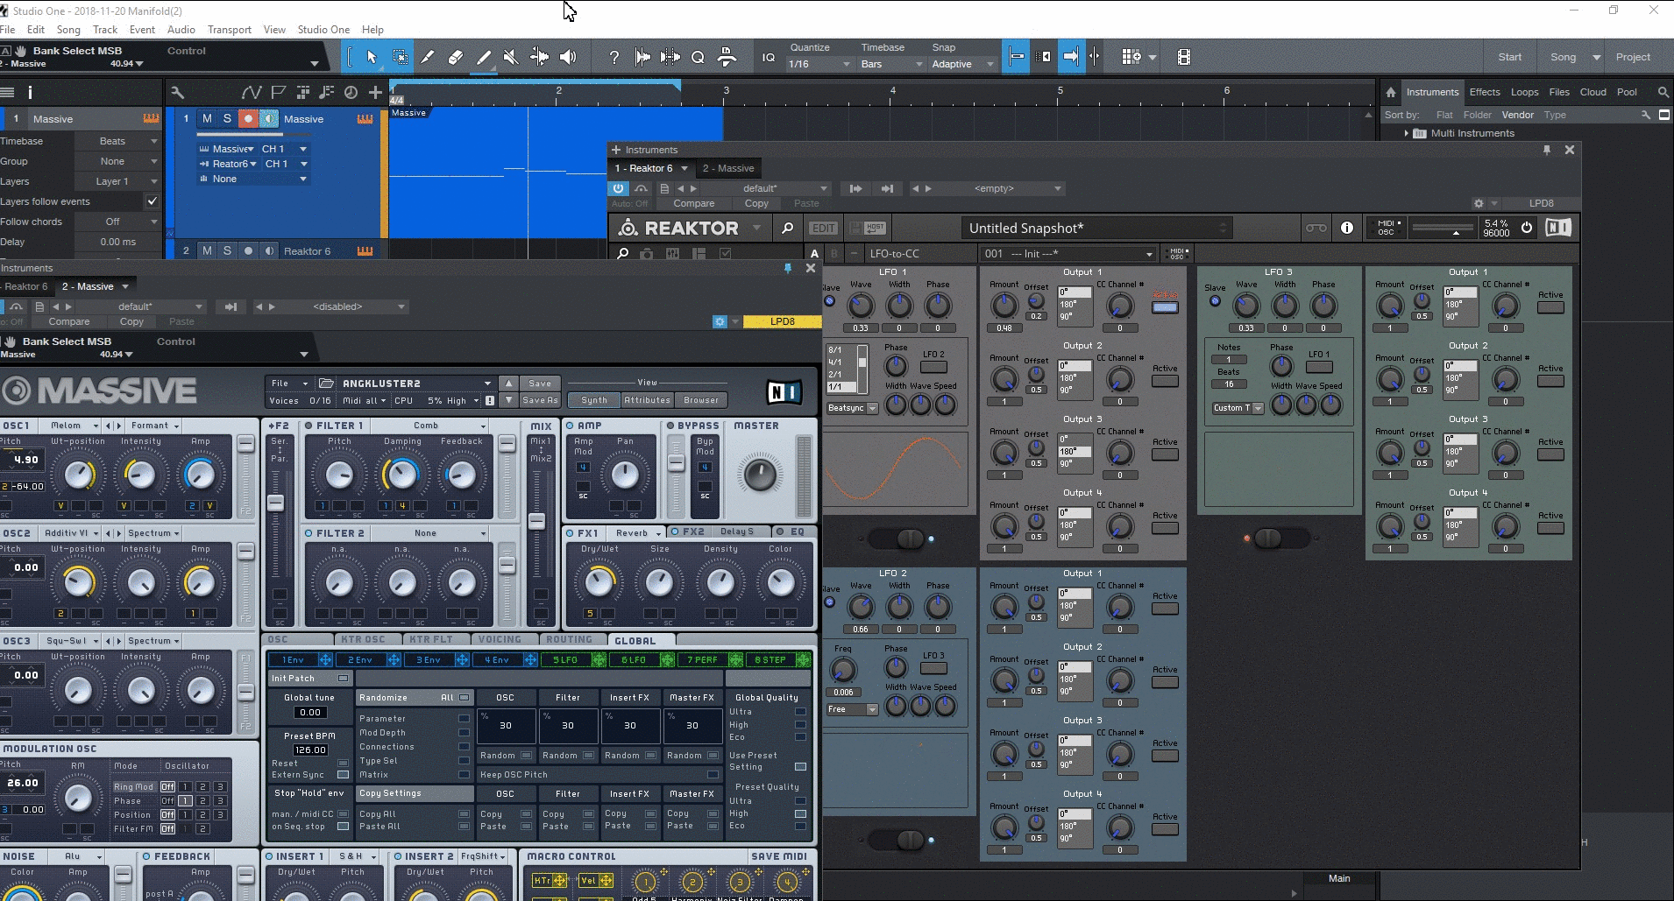Click the Reaktor EDIT button
The height and width of the screenshot is (901, 1674).
(x=823, y=228)
